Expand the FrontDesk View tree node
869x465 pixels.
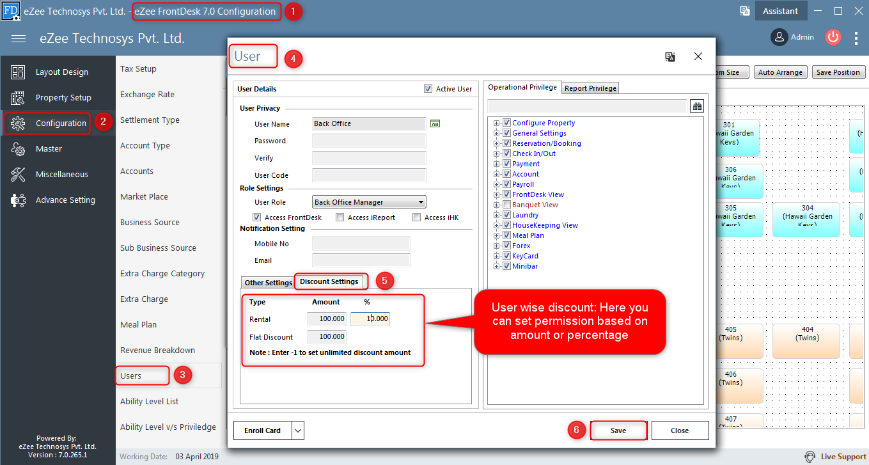(496, 194)
